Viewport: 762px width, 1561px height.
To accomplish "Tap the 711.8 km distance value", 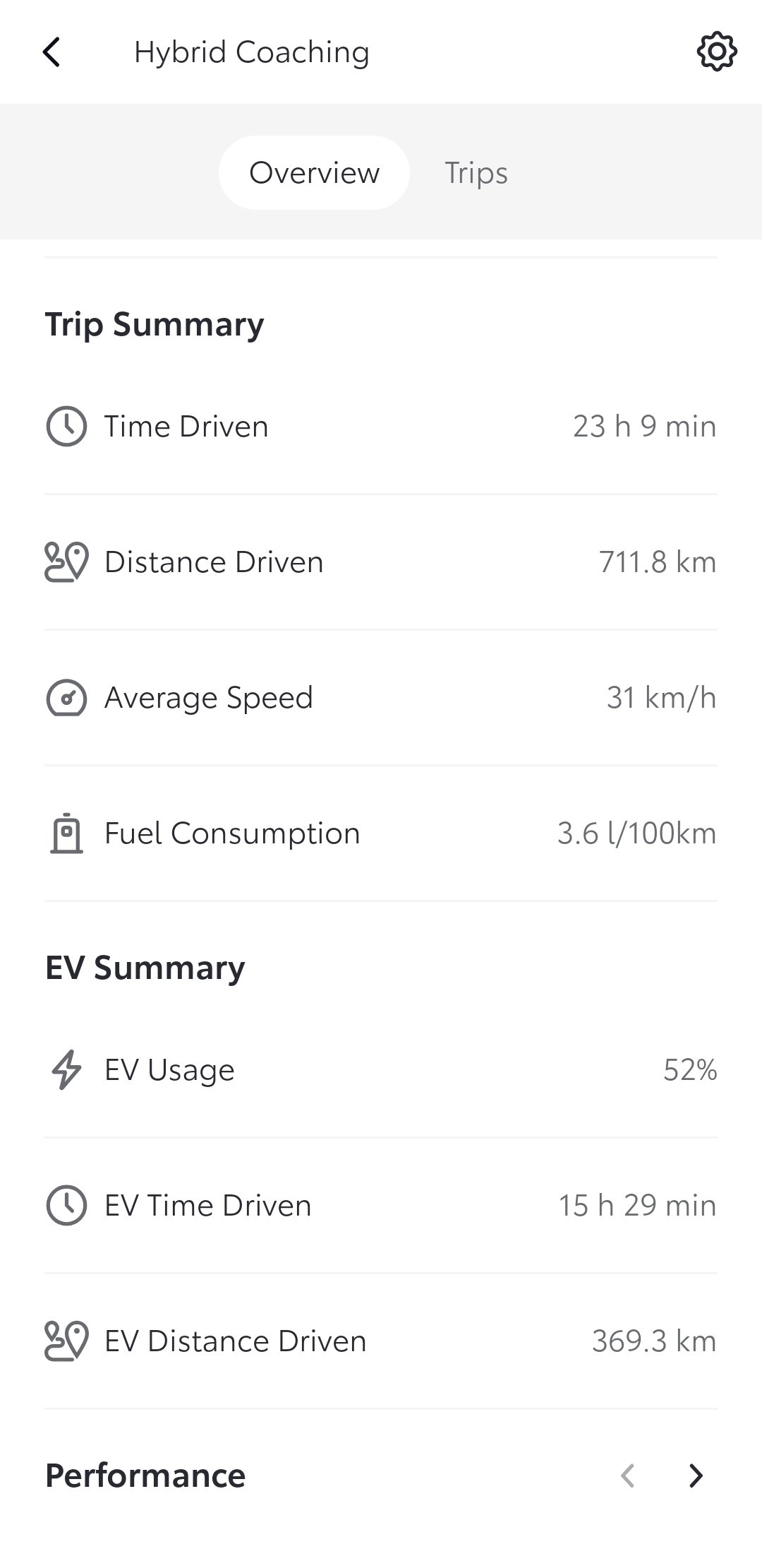I will pos(658,562).
